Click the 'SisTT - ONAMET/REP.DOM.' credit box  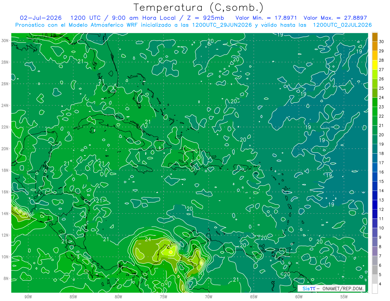click(331, 288)
